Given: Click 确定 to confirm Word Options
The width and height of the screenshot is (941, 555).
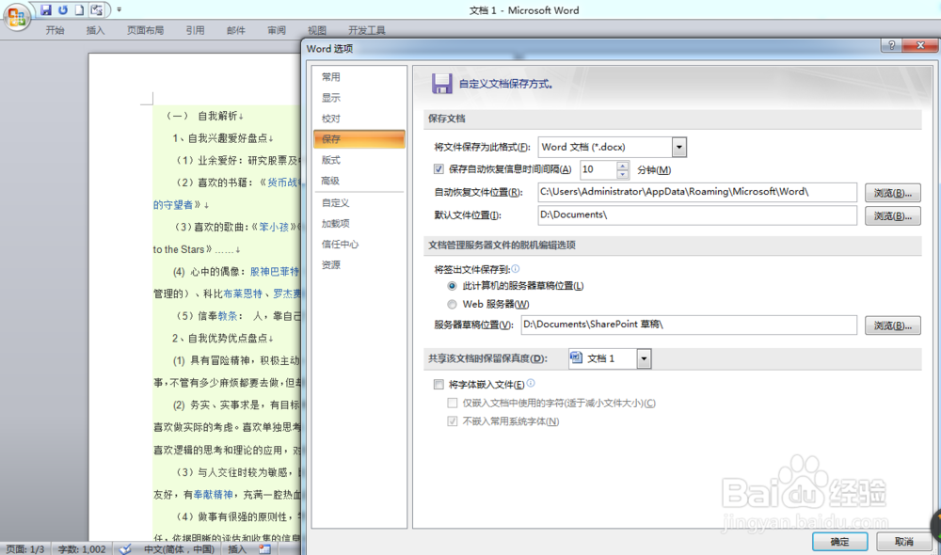Looking at the screenshot, I should (839, 541).
